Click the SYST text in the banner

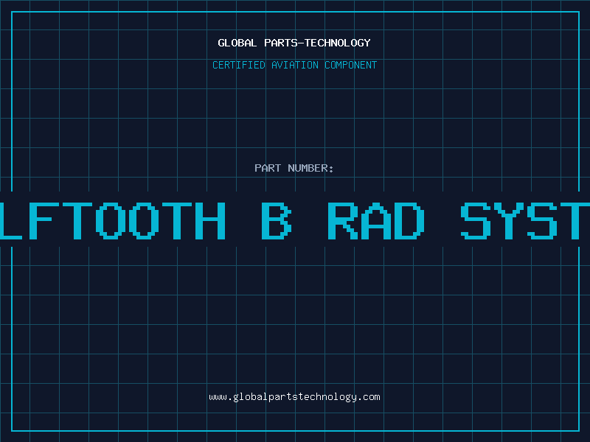pyautogui.click(x=525, y=220)
